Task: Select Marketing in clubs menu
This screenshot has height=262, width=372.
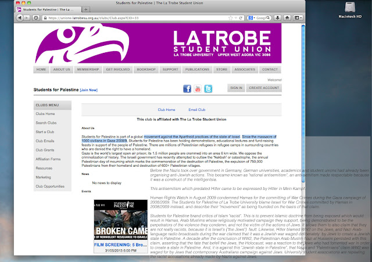Action: point(44,177)
